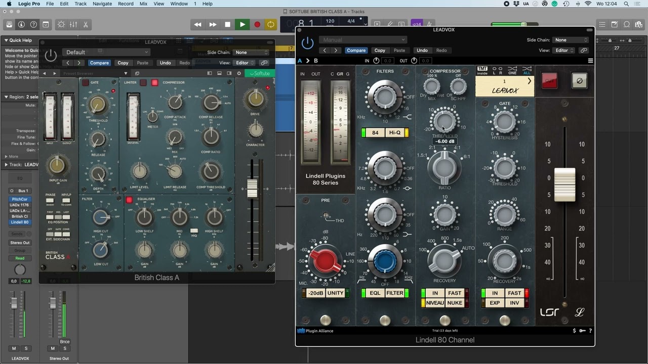Click LEADVOX channel strip volume fader
This screenshot has width=648, height=364.
point(14,303)
